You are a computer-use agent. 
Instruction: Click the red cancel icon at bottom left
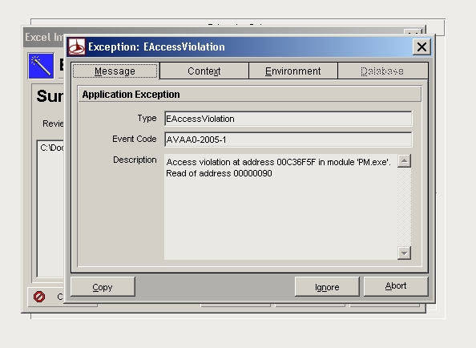[39, 297]
